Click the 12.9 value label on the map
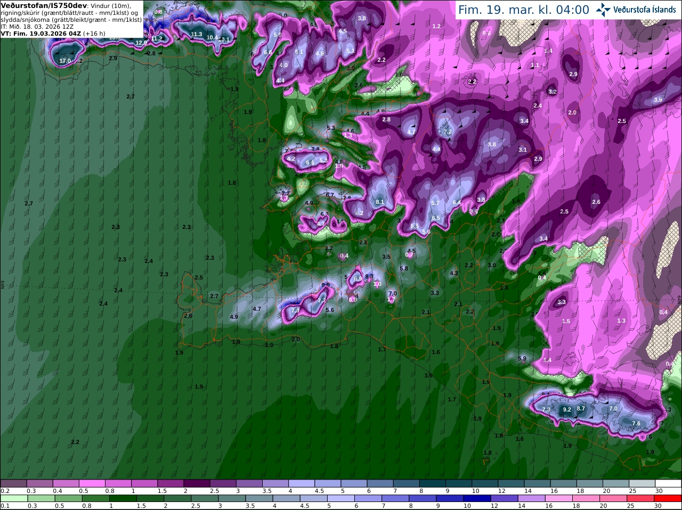The width and height of the screenshot is (682, 510). [141, 43]
